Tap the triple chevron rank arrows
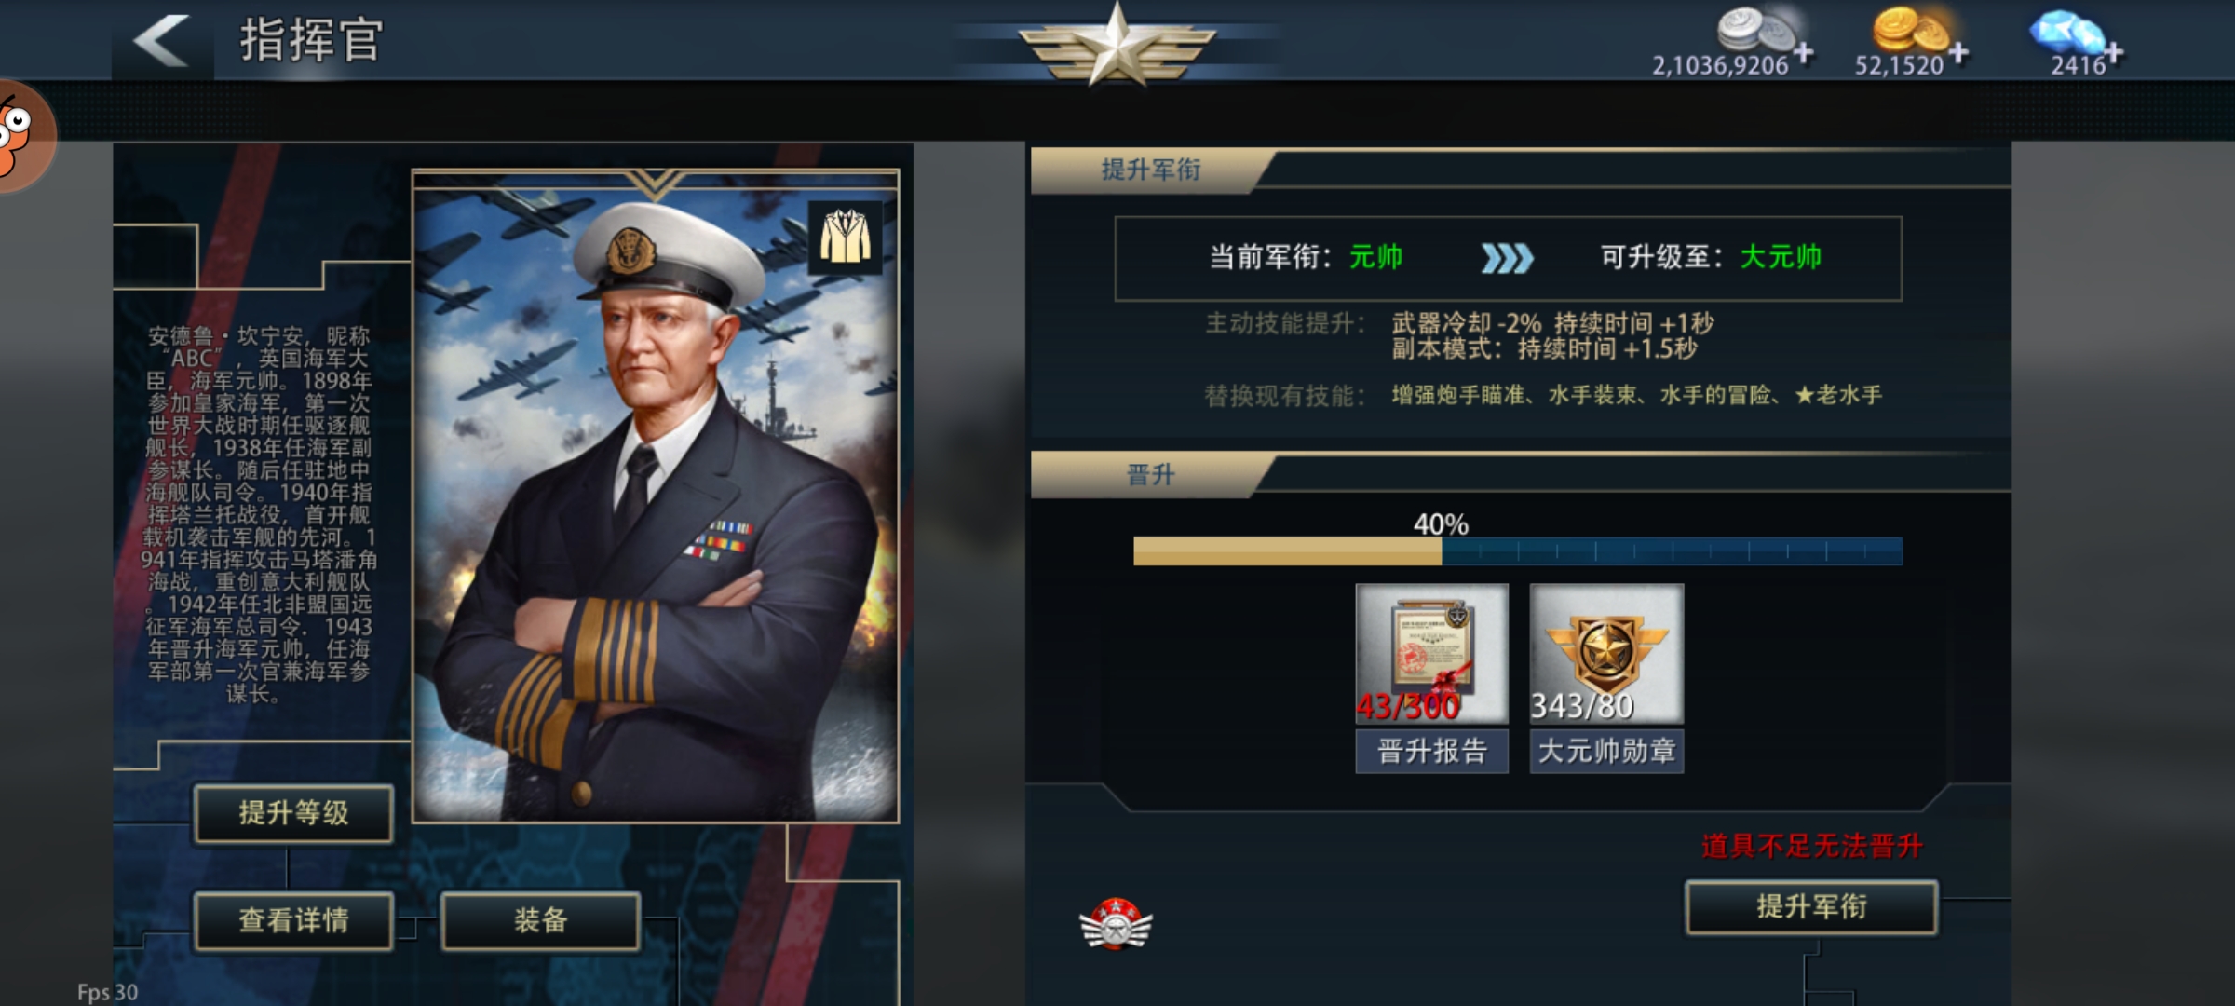This screenshot has height=1006, width=2235. (x=1507, y=258)
